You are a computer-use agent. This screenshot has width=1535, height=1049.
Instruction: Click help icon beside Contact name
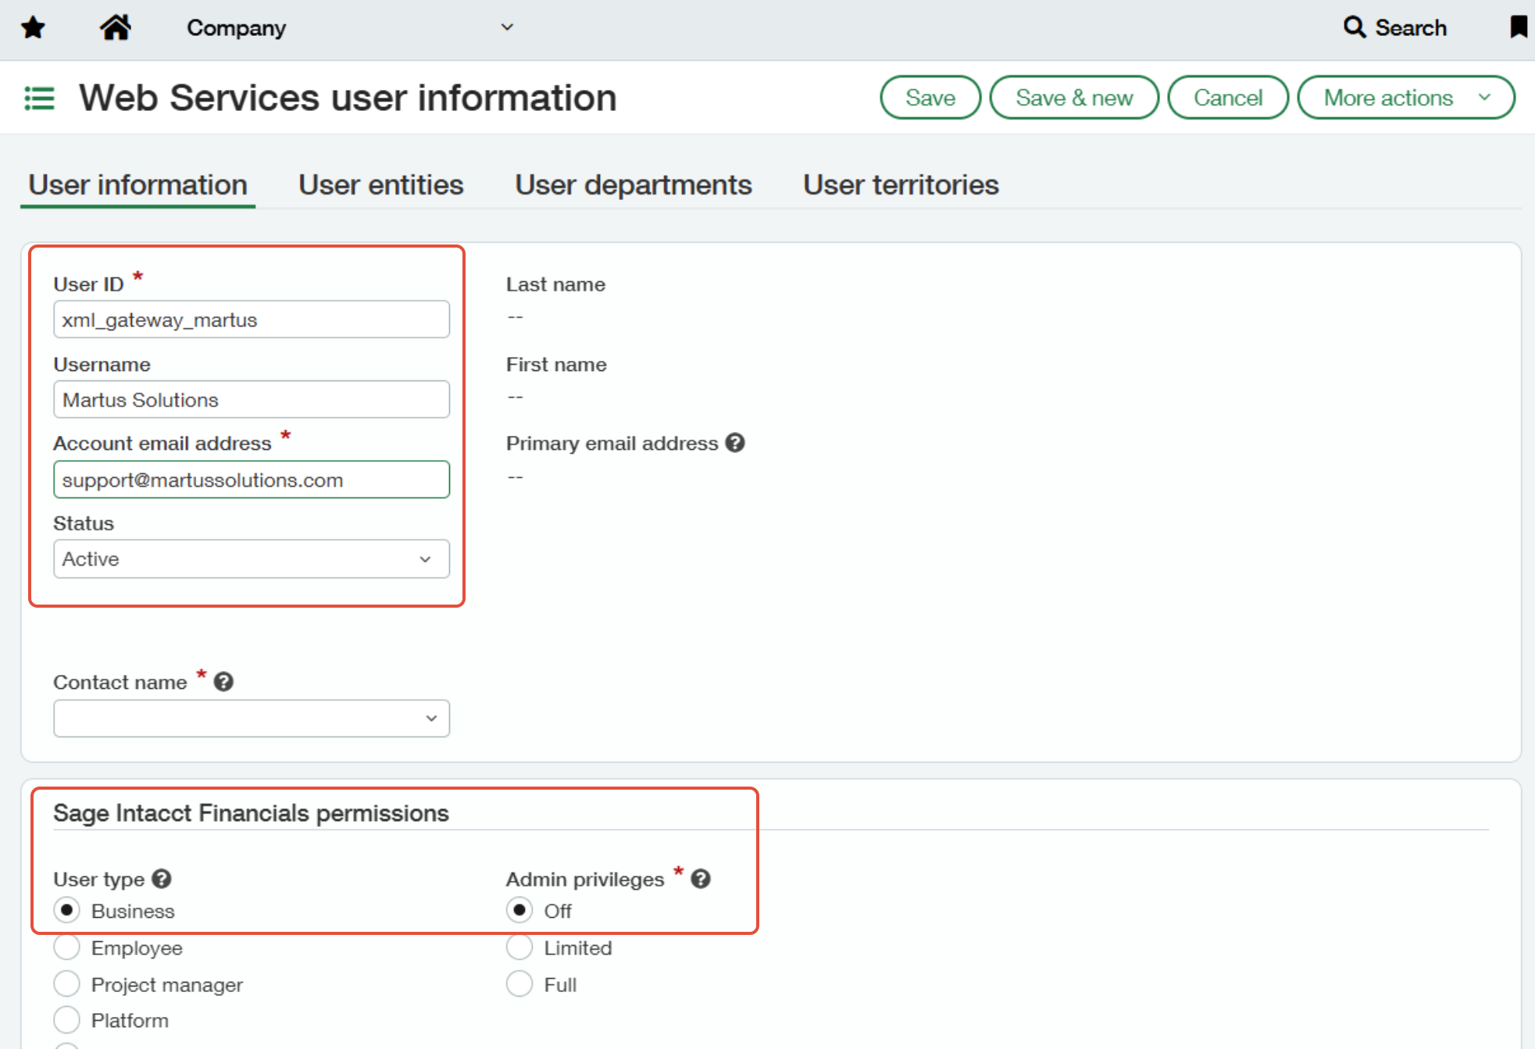point(223,682)
